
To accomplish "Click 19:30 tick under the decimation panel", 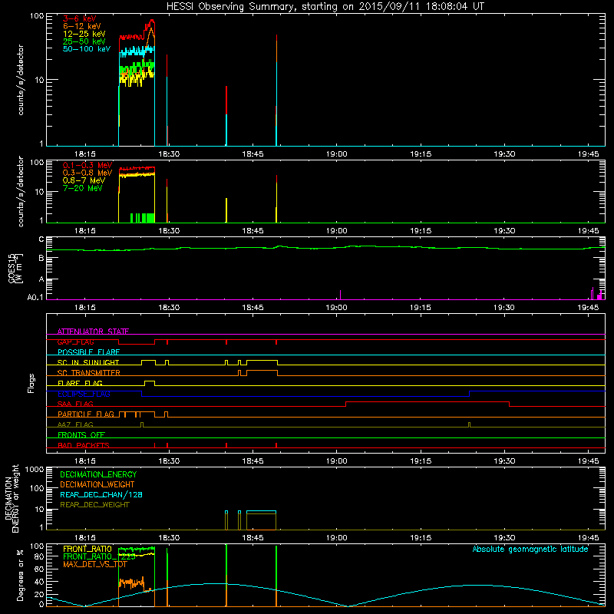I will [x=504, y=538].
